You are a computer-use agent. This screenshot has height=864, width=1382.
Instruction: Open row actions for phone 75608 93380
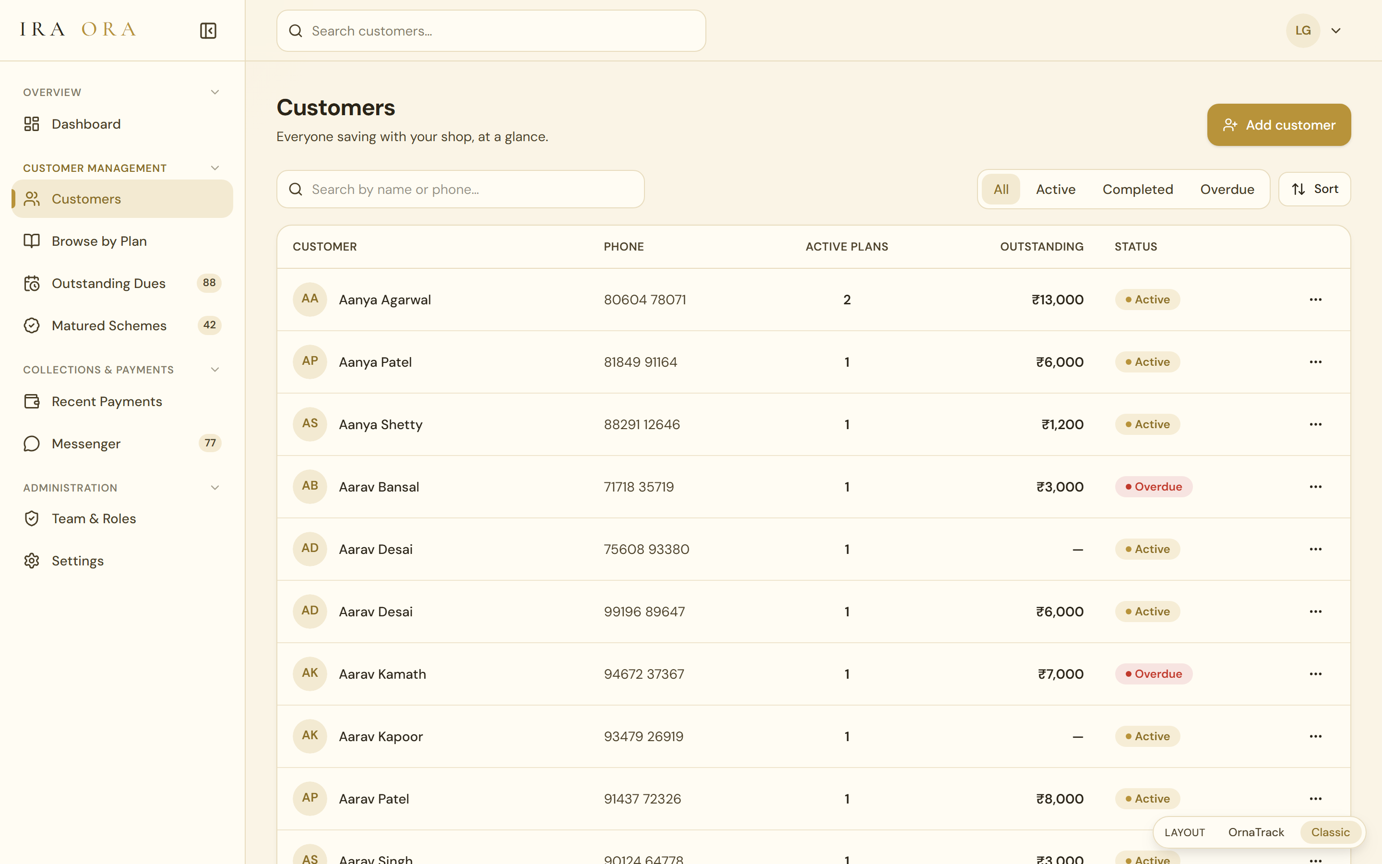(1316, 549)
